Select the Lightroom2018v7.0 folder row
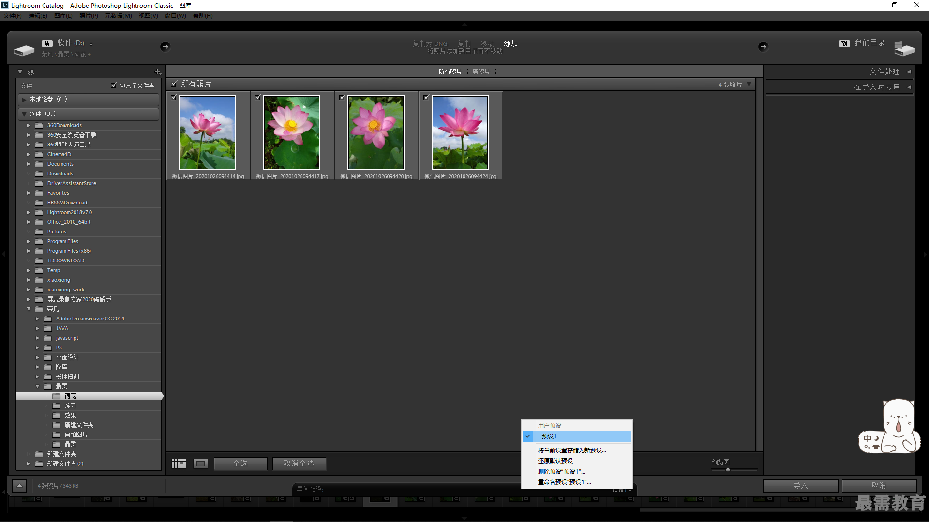 tap(89, 212)
